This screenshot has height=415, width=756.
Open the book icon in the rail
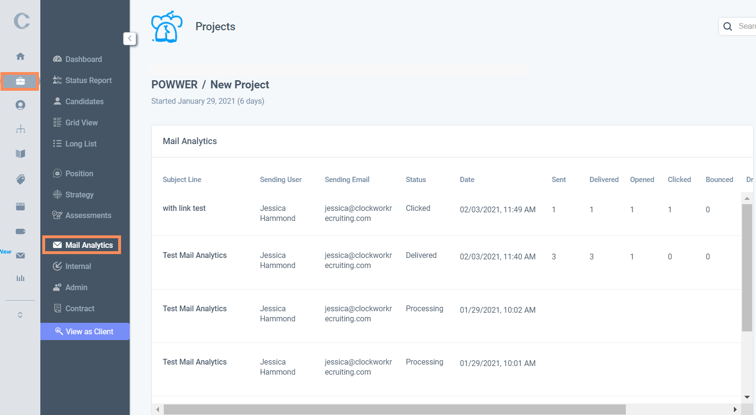(x=20, y=154)
